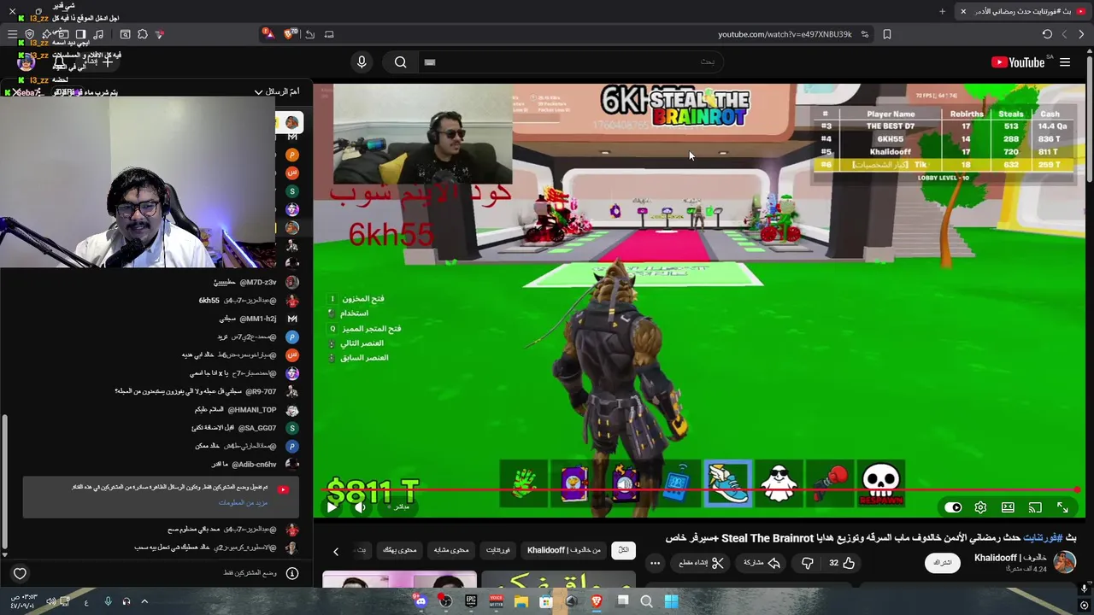This screenshot has width=1094, height=615.
Task: Go to YouTube home via logo
Action: click(1017, 62)
